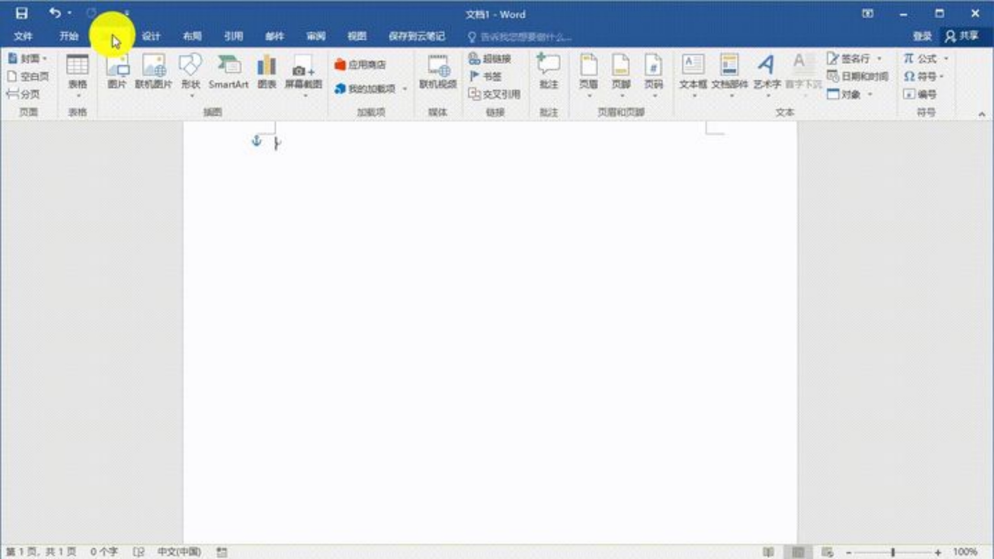Open Screenshot (屏幕截图) options
The image size is (994, 559).
(304, 76)
